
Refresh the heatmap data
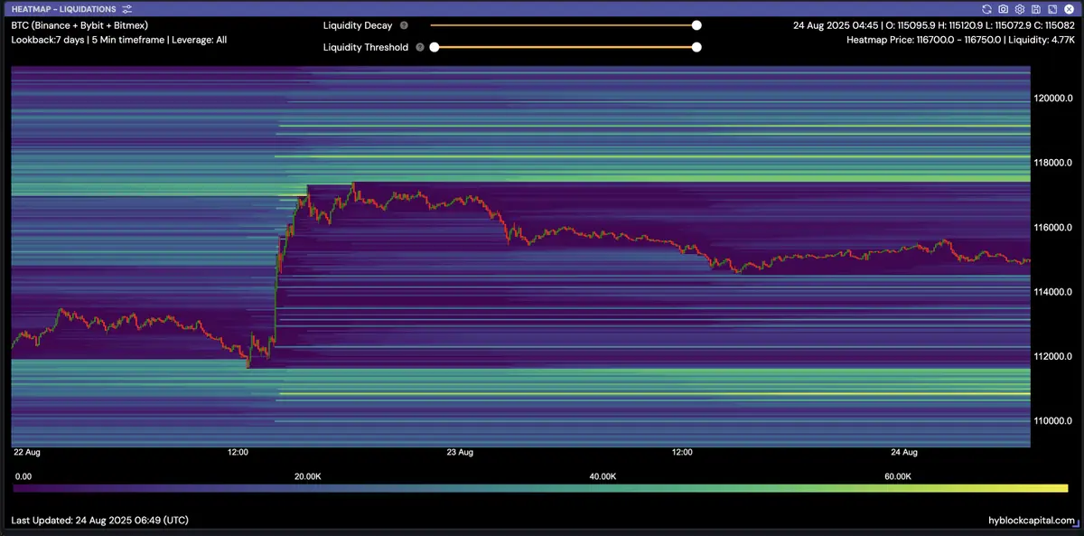coord(987,9)
